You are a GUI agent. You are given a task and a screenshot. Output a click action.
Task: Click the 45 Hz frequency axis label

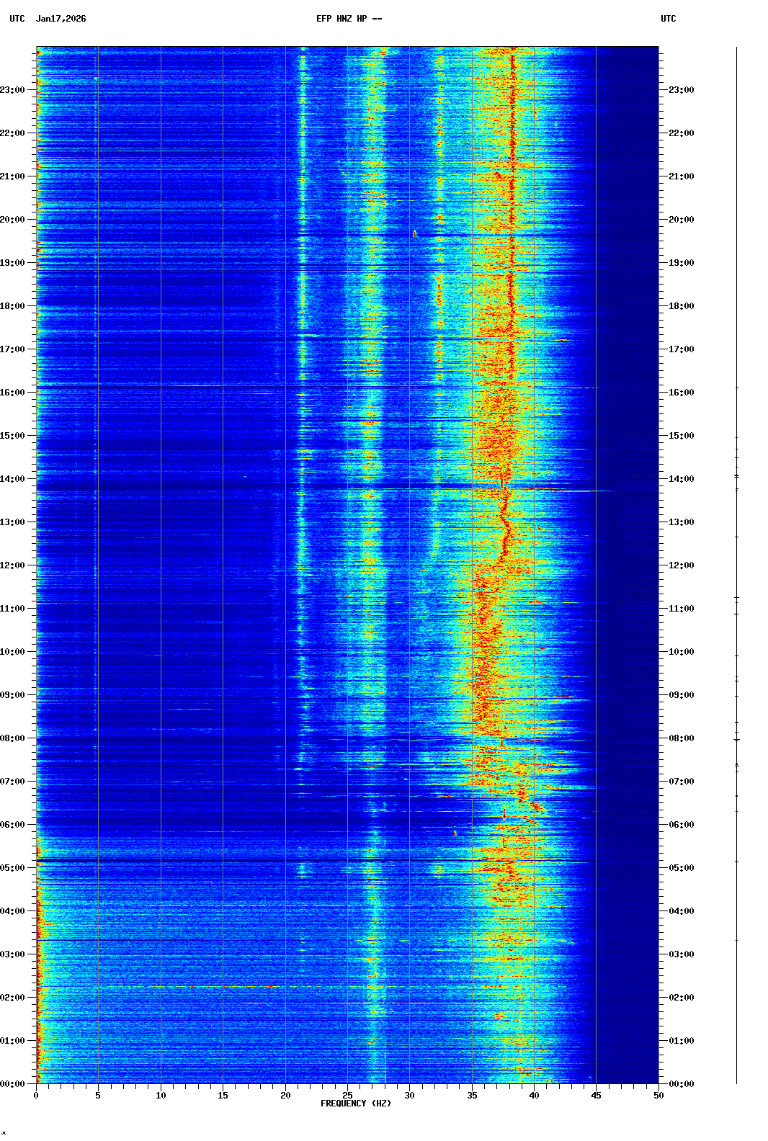coord(597,1096)
